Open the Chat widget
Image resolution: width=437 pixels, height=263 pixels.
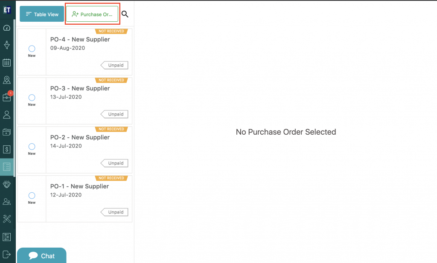pyautogui.click(x=42, y=255)
